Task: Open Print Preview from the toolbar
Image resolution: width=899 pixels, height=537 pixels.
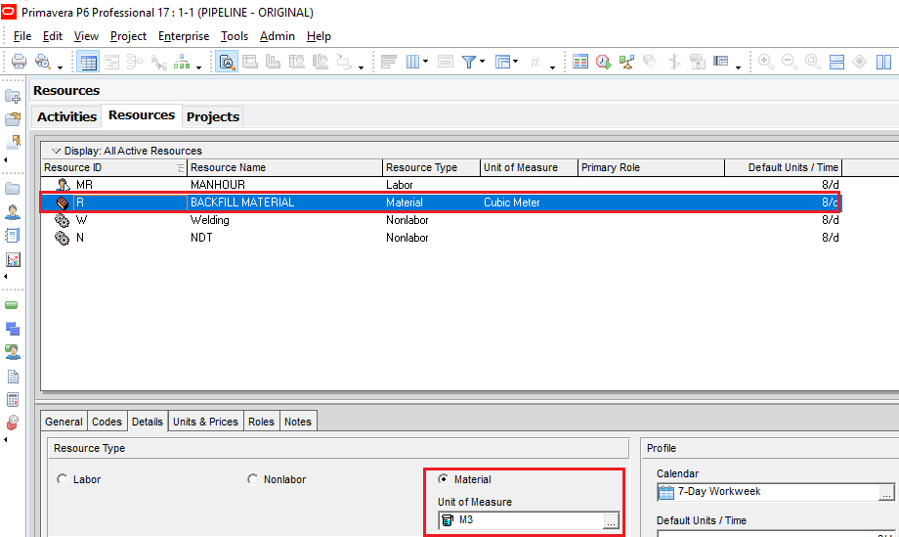Action: point(42,62)
